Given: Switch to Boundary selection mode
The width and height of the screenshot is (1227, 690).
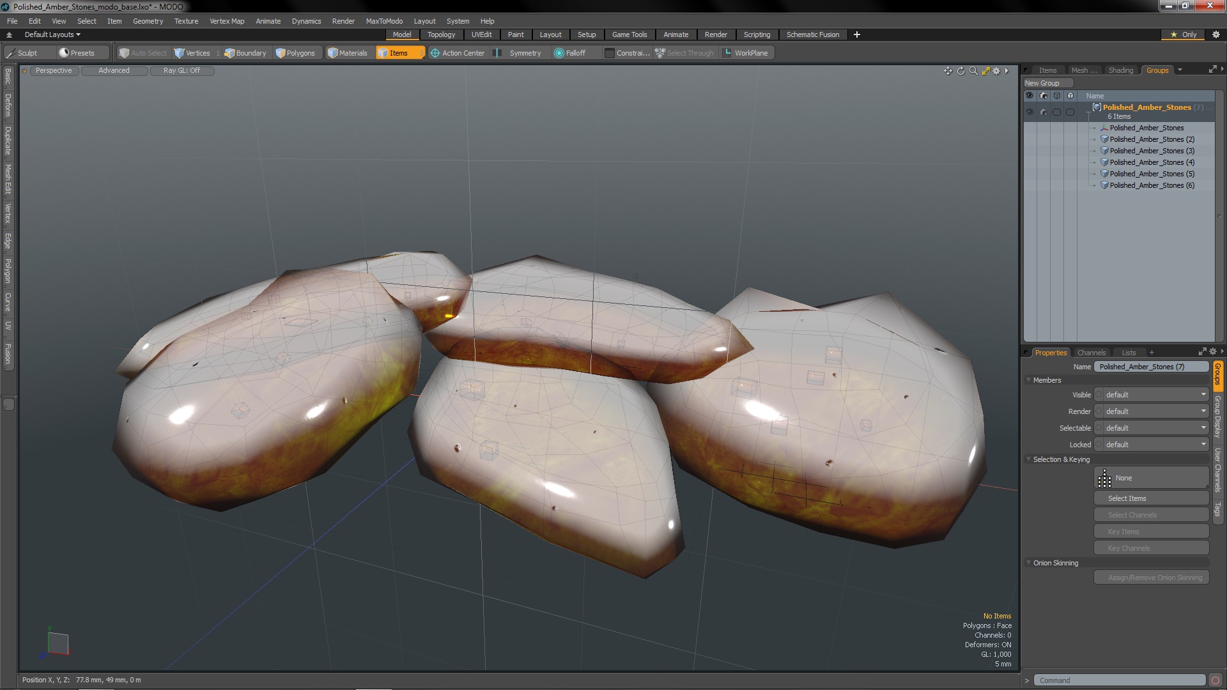Looking at the screenshot, I should click(x=245, y=53).
